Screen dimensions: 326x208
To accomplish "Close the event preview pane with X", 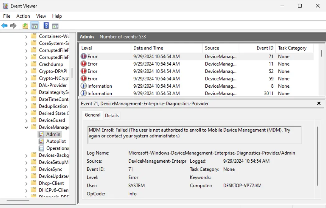I will pyautogui.click(x=319, y=103).
